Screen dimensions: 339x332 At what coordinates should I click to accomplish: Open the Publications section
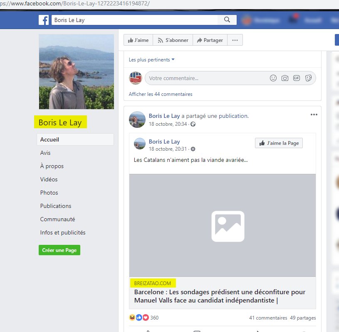tap(56, 206)
